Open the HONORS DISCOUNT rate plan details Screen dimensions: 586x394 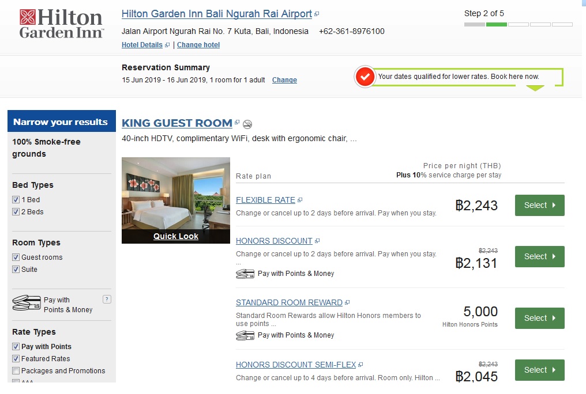tap(273, 240)
